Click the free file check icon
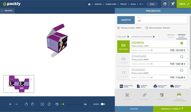Image resolution: width=191 pixels, height=112 pixels. 138,86
